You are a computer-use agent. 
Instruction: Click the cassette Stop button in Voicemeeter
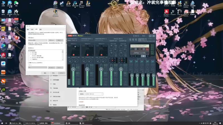pyautogui.click(x=143, y=56)
